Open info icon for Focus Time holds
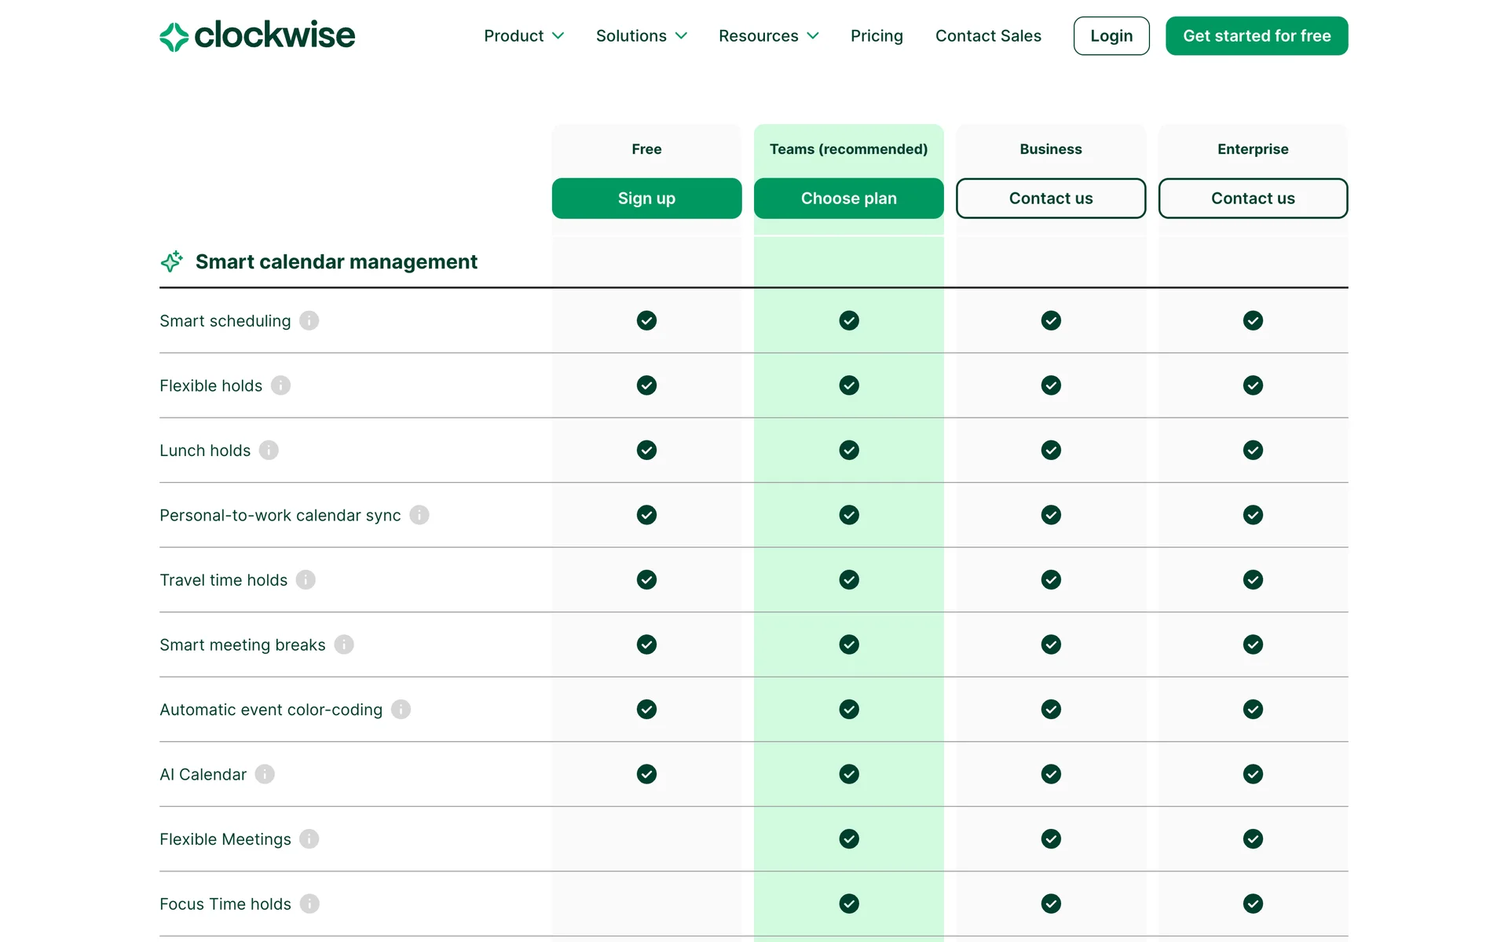Screen dimensions: 1508x942 pyautogui.click(x=309, y=904)
